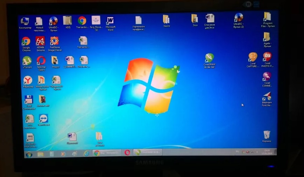Open the Форум folder

55,62
